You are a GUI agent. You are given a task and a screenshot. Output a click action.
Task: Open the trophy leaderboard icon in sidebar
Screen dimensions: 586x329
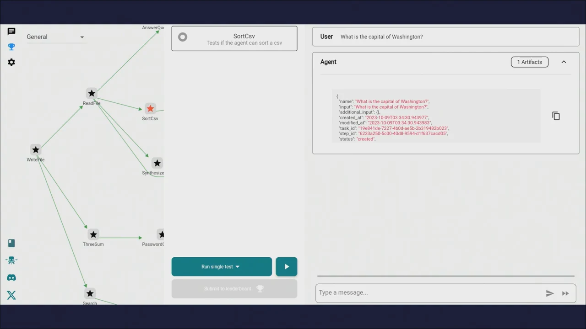[11, 47]
